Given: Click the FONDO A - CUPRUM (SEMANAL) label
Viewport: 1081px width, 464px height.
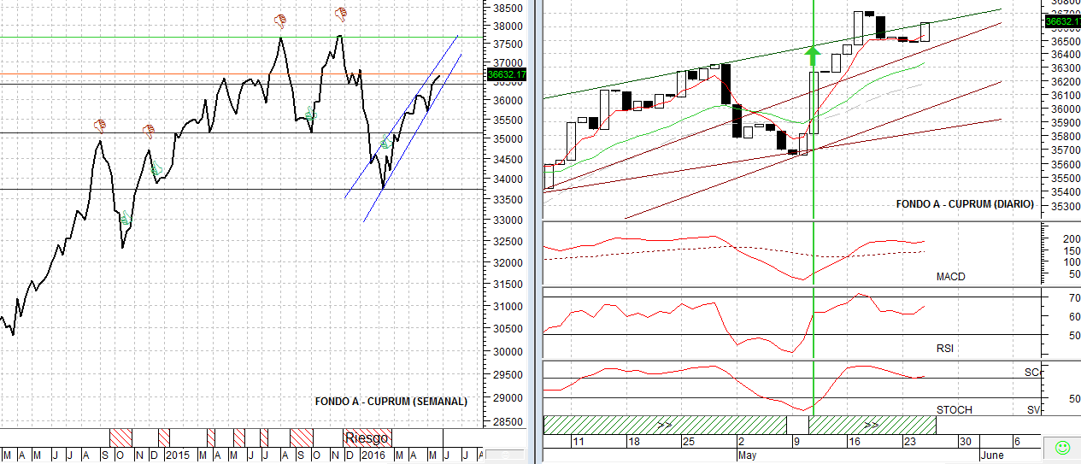Looking at the screenshot, I should click(x=391, y=401).
